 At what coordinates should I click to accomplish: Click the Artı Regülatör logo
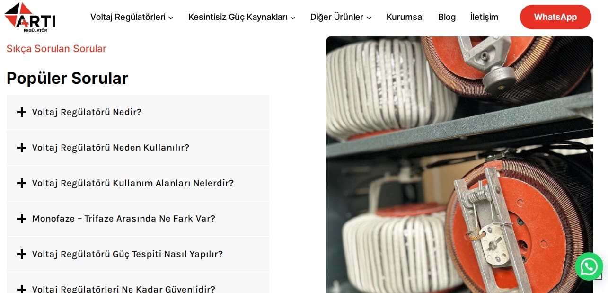(30, 17)
